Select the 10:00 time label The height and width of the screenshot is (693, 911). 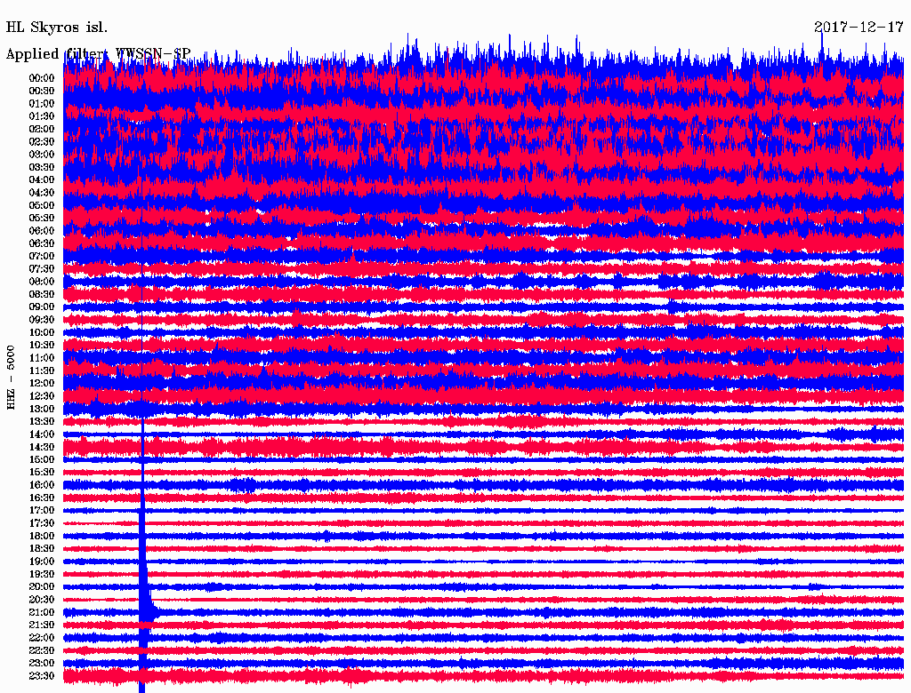pos(42,332)
